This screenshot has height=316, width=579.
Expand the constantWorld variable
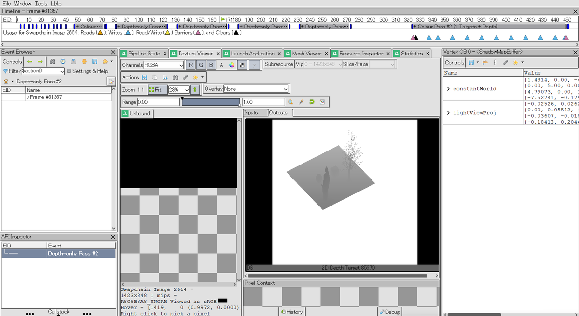[x=448, y=89]
